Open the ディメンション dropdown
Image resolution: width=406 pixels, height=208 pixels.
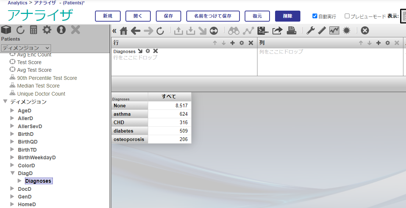point(26,48)
